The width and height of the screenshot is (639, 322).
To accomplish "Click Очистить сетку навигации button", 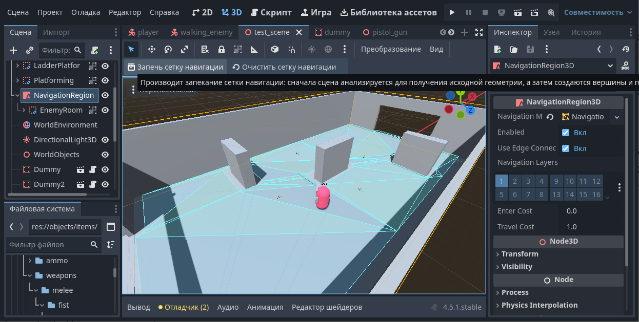I will pos(284,67).
